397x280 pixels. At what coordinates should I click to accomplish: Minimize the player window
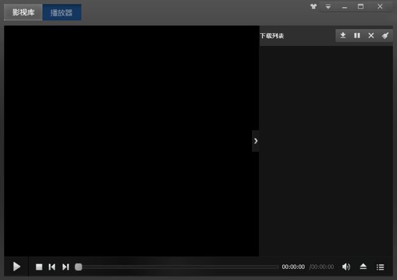click(344, 7)
